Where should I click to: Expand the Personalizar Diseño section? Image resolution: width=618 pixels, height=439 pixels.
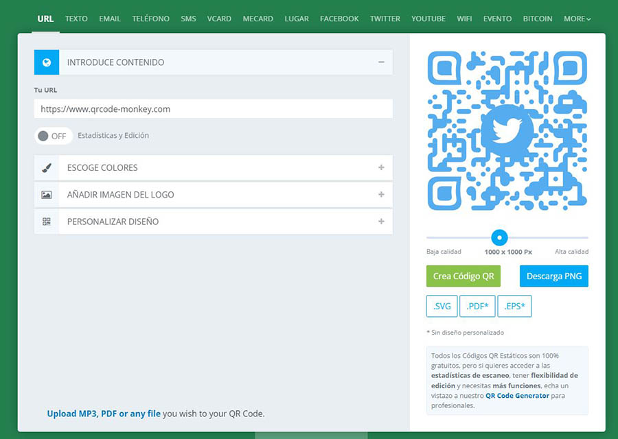point(381,222)
